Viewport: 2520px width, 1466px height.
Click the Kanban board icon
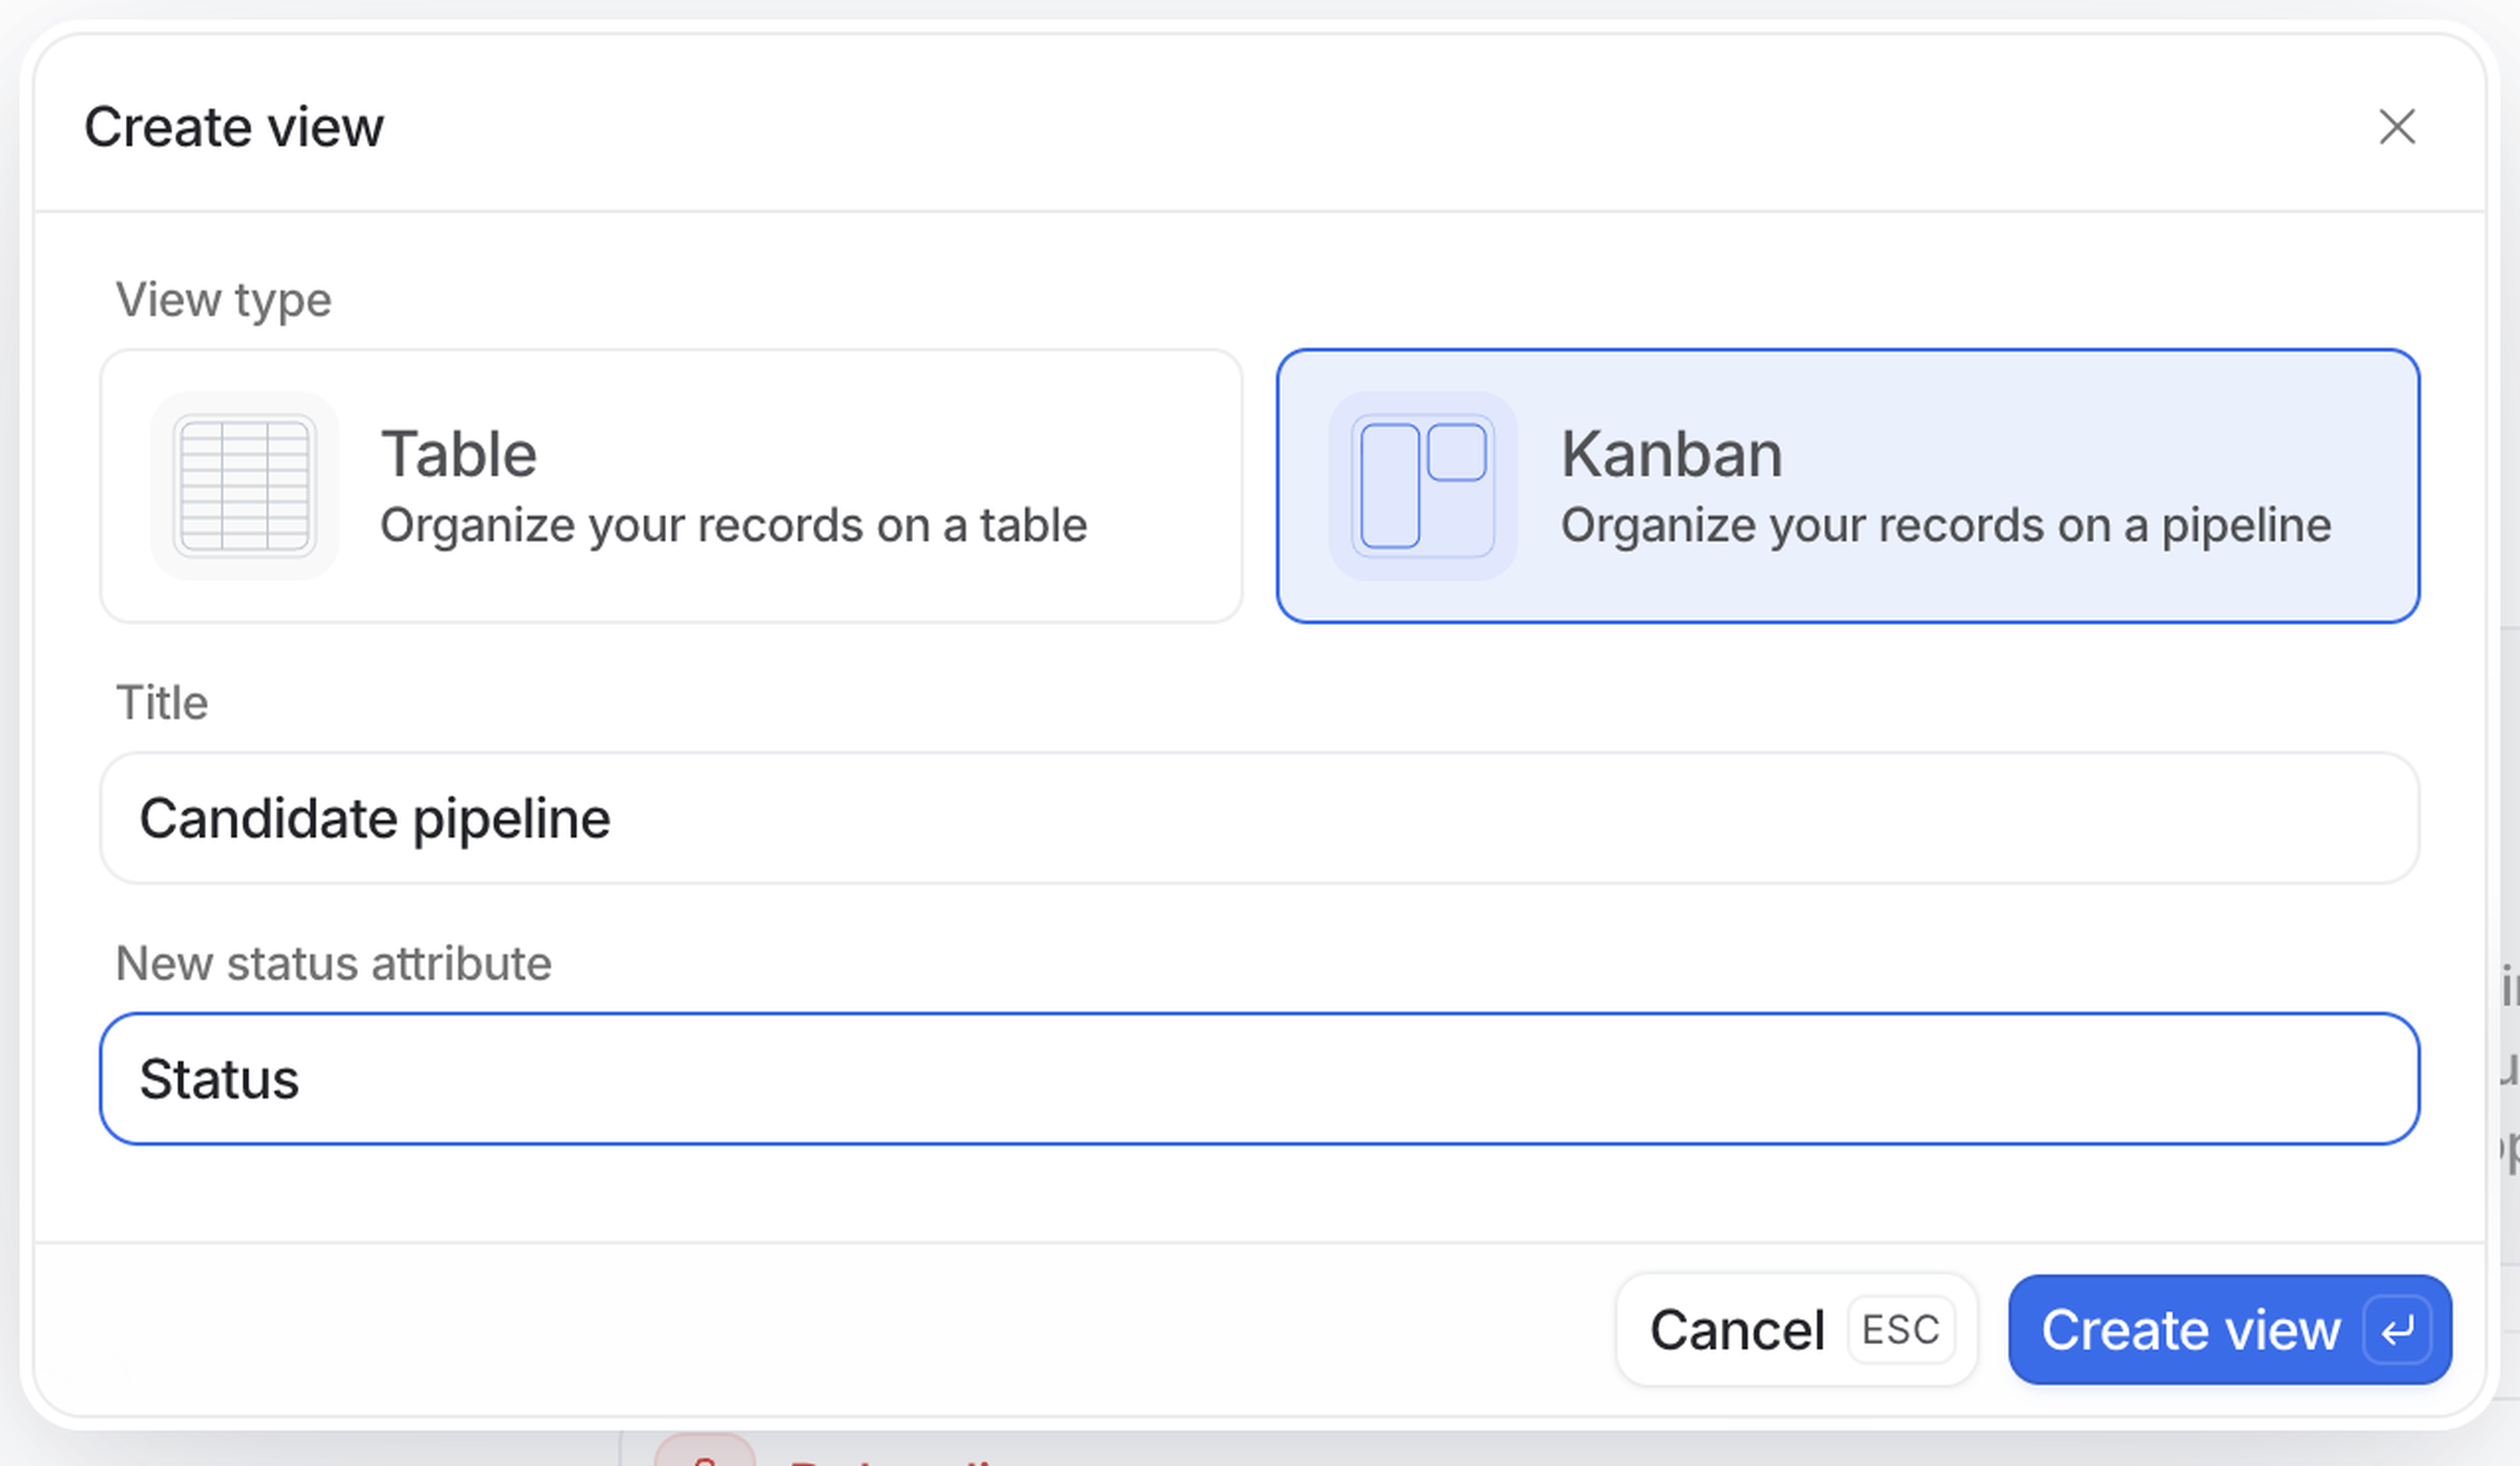(x=1422, y=485)
